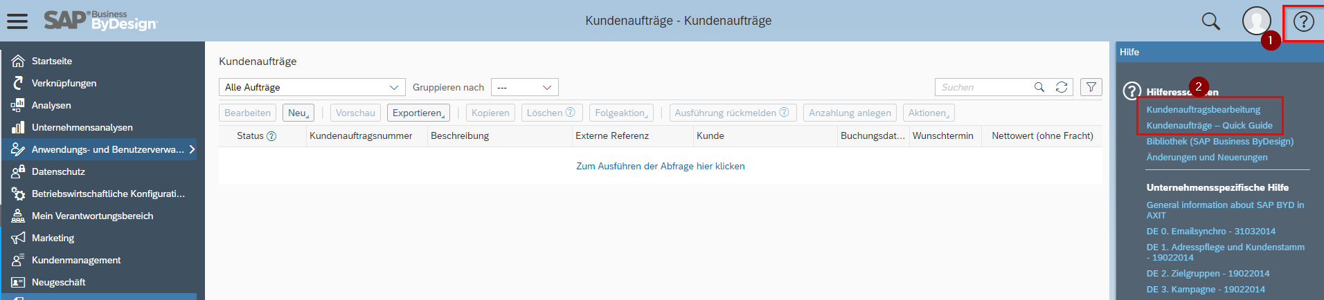1324x300 pixels.
Task: Click the Unternehmensanalysen bar chart icon
Action: click(18, 127)
